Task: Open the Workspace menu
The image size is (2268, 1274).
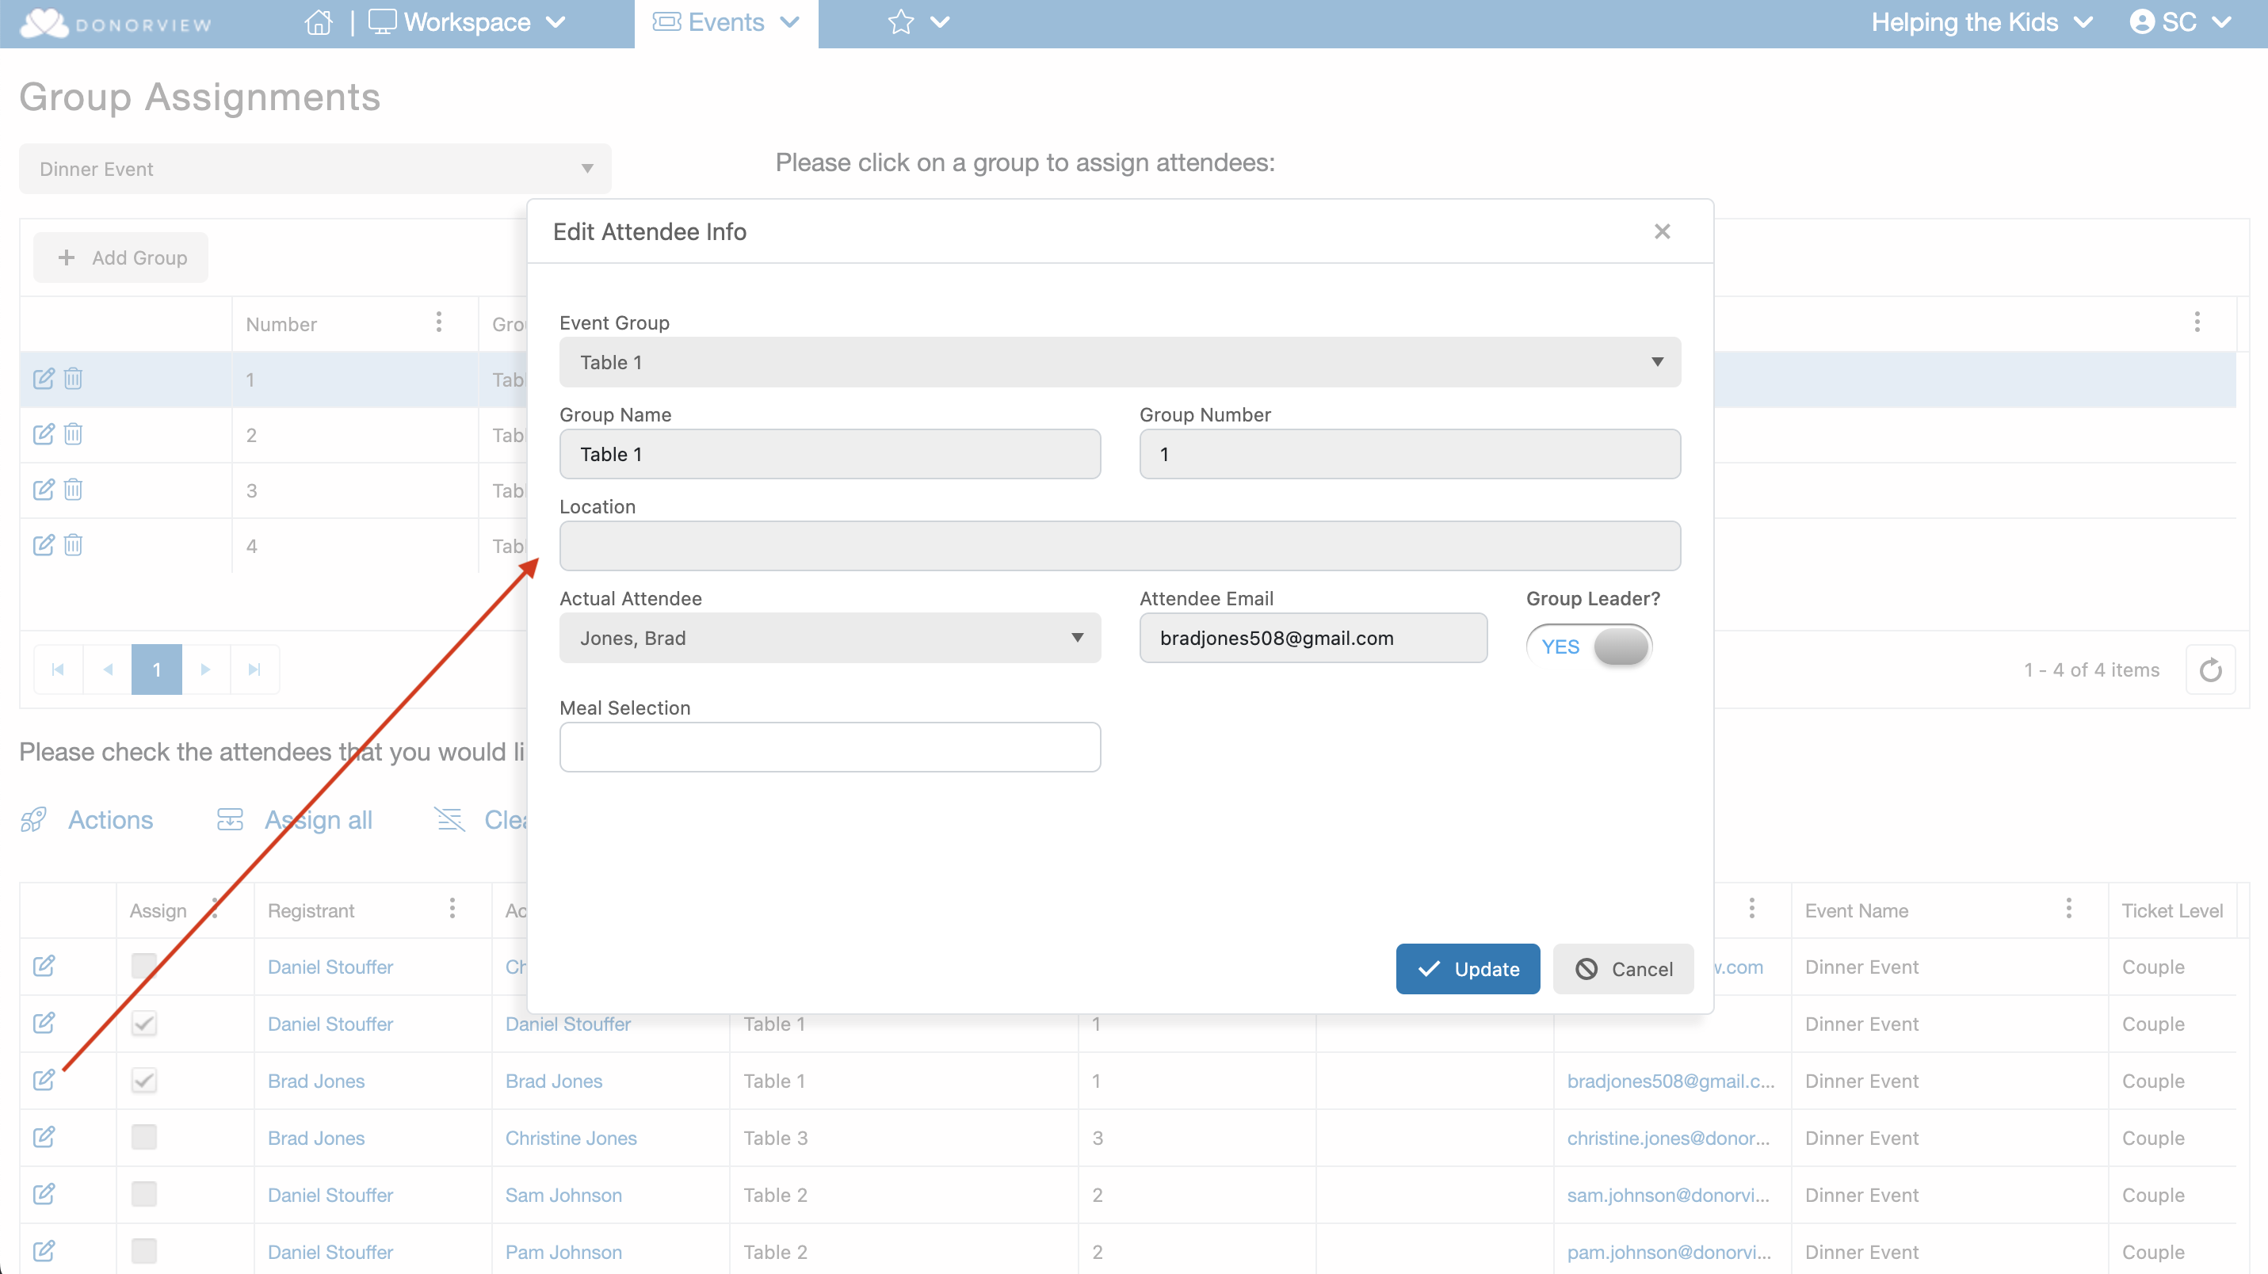Action: 467,22
